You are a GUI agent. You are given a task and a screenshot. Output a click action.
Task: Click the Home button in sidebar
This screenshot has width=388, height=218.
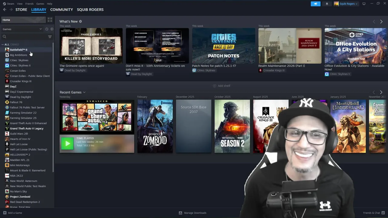pyautogui.click(x=23, y=20)
